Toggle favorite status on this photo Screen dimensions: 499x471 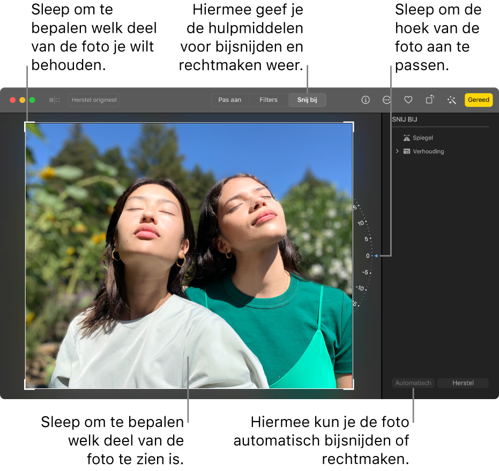408,100
